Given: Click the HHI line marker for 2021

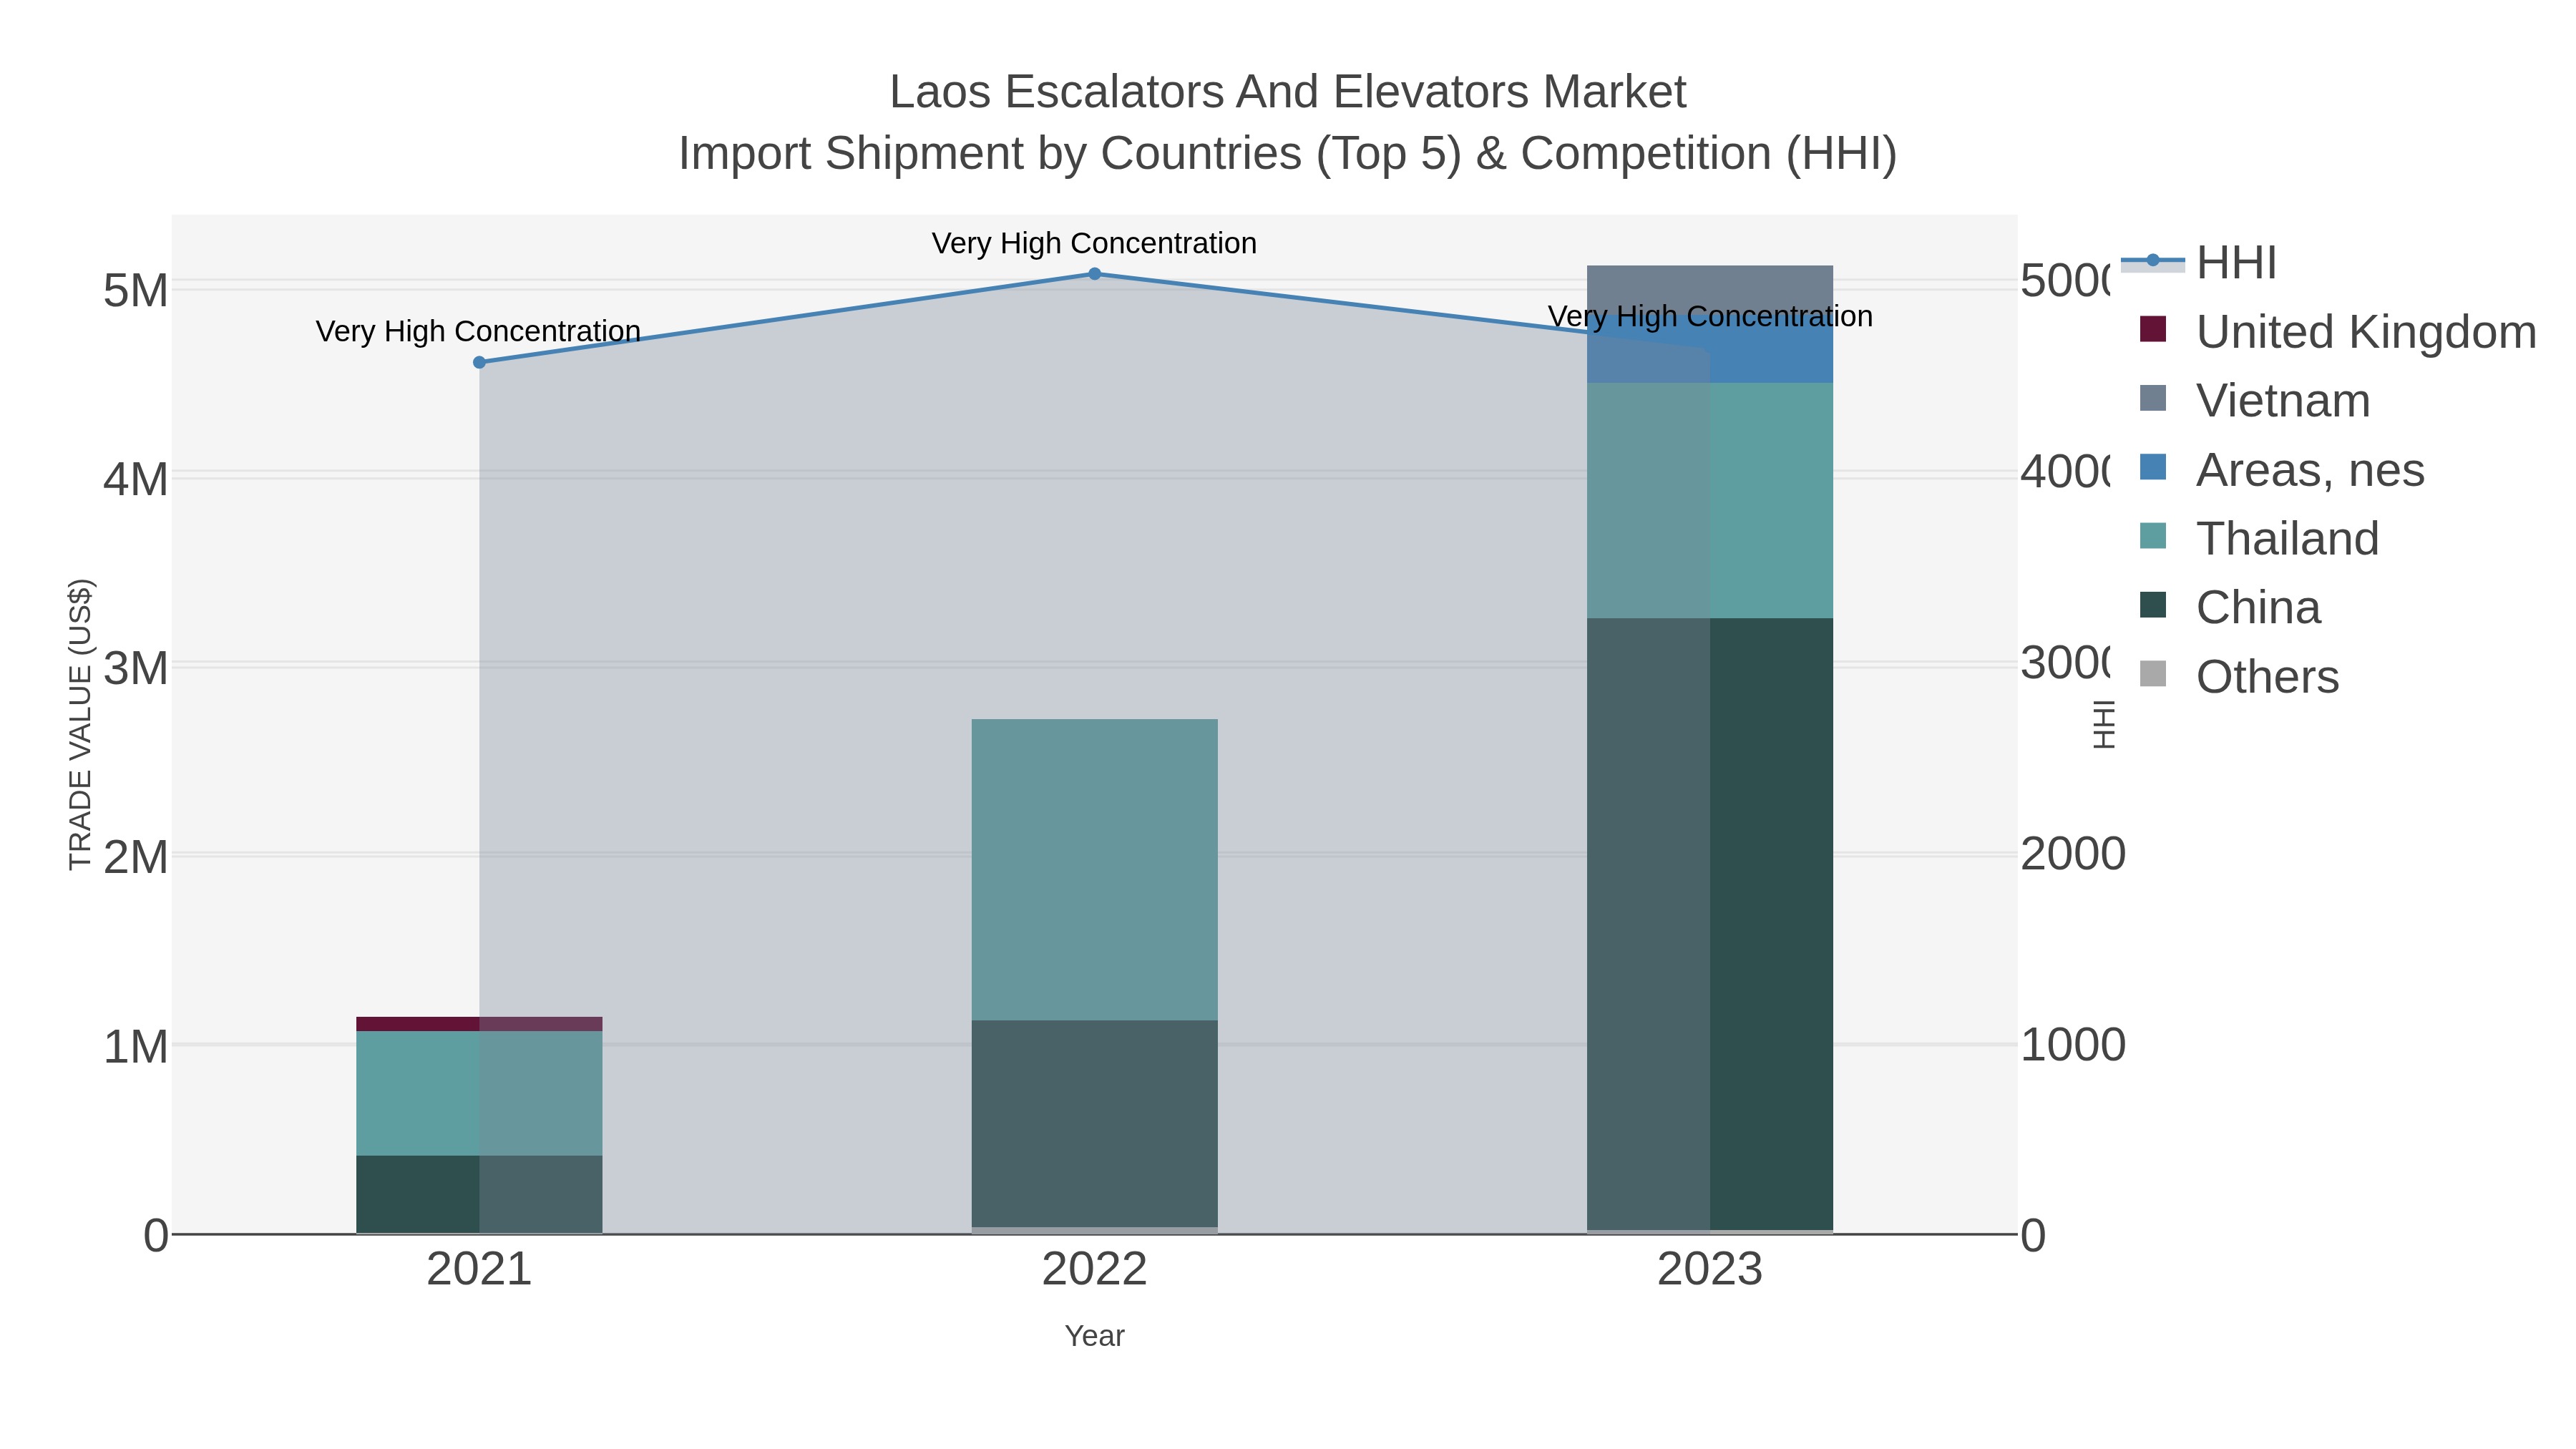Looking at the screenshot, I should (x=479, y=362).
